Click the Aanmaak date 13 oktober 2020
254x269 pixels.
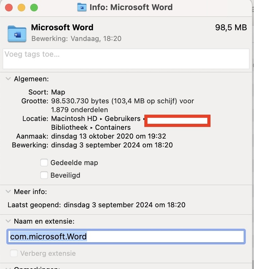pyautogui.click(x=108, y=136)
